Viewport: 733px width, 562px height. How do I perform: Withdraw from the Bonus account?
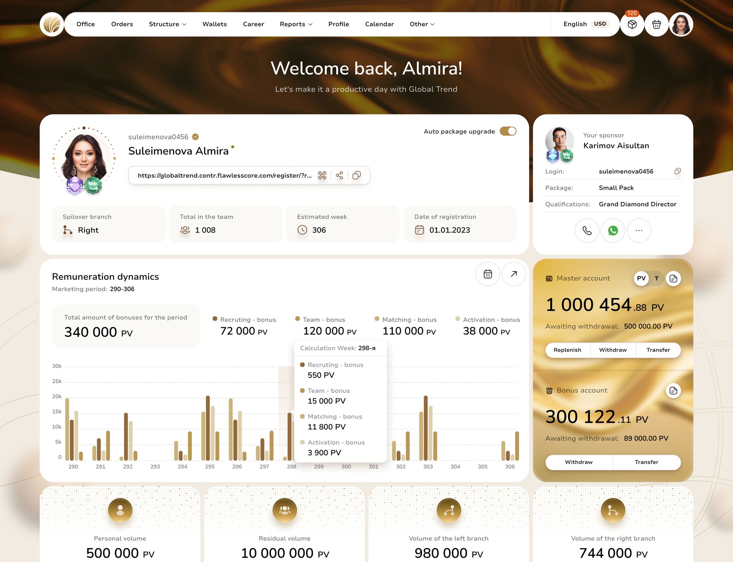[x=578, y=462]
